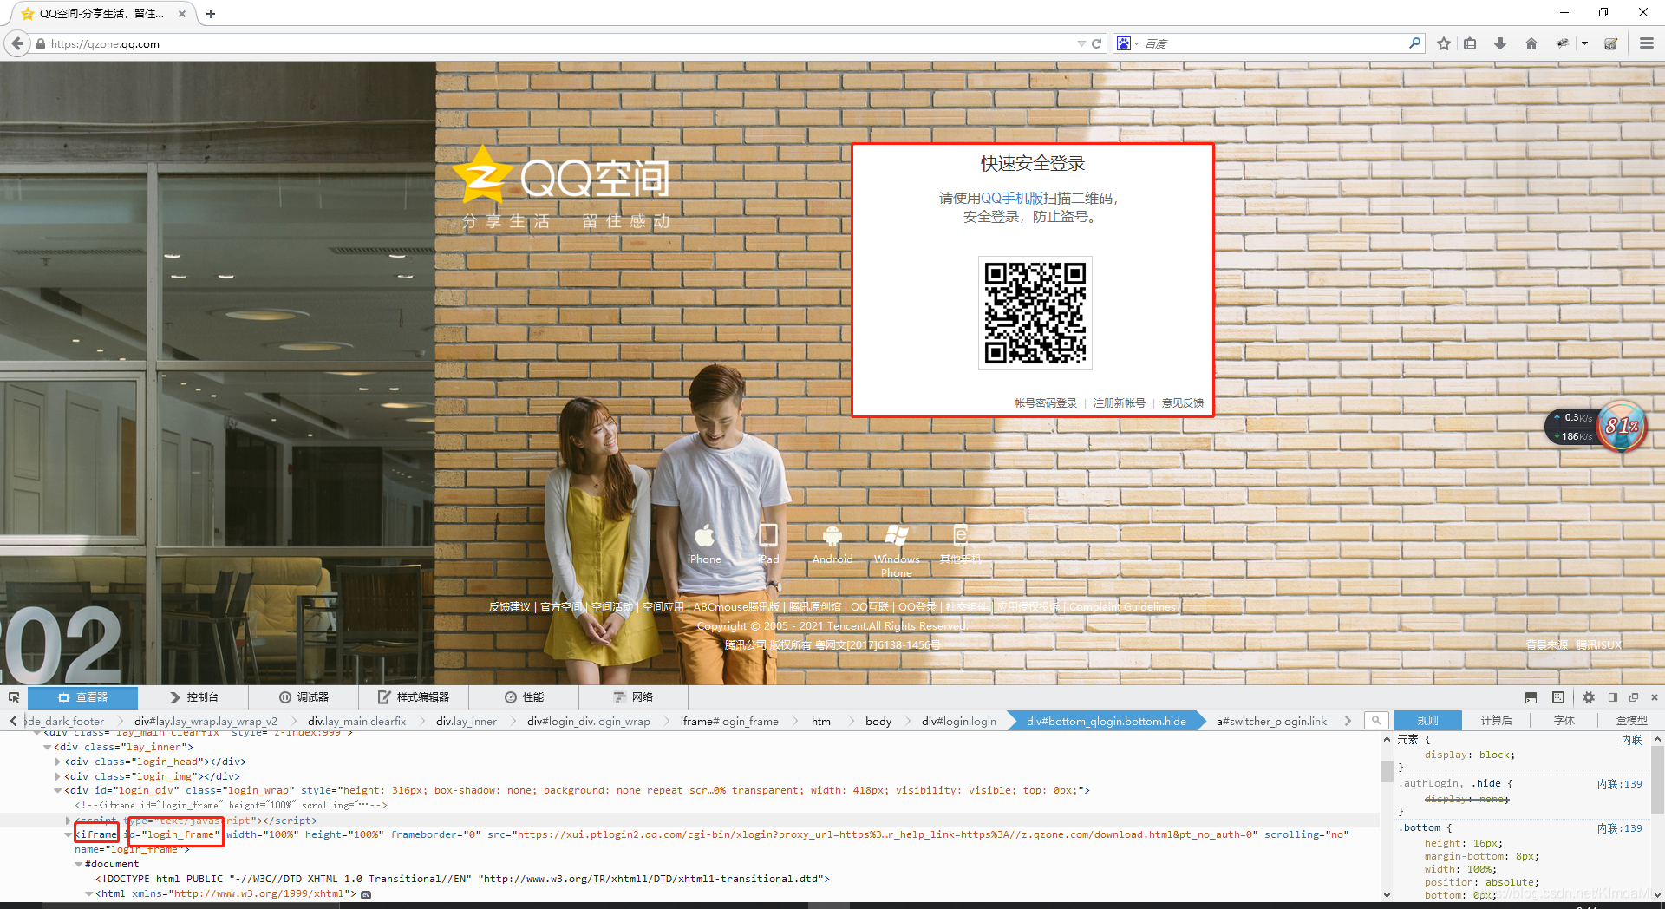Screen dimensions: 1665x909
Task: Click the HTML search magnifier box in inspector
Action: point(1376,721)
